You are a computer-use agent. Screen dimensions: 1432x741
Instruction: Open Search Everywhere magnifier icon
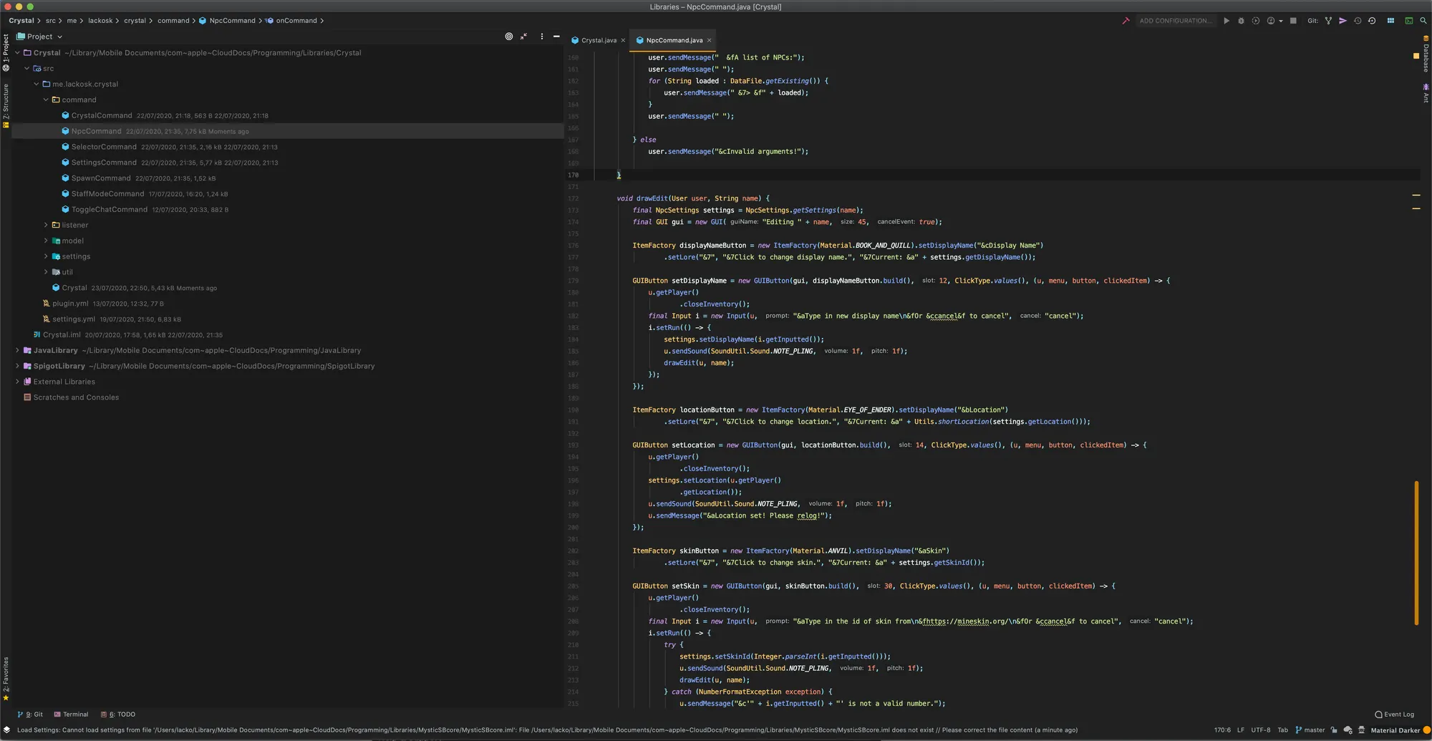(1423, 21)
